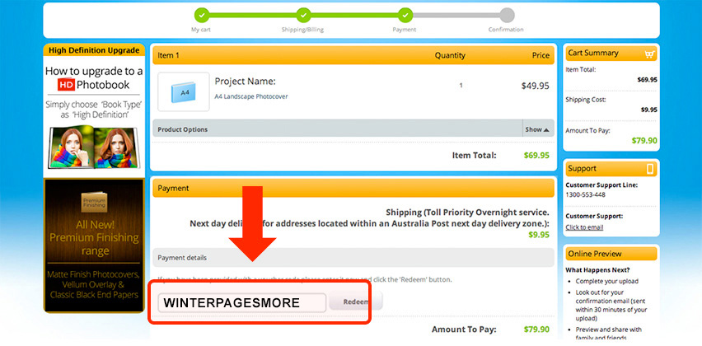Click the Premium Finishing book icon
The height and width of the screenshot is (346, 702).
pyautogui.click(x=93, y=203)
